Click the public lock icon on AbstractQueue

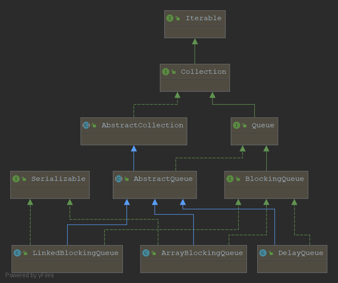(127, 179)
